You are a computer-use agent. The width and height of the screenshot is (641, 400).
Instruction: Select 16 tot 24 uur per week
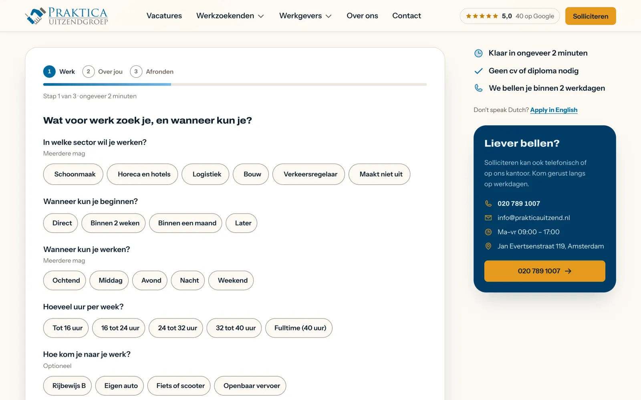point(119,328)
